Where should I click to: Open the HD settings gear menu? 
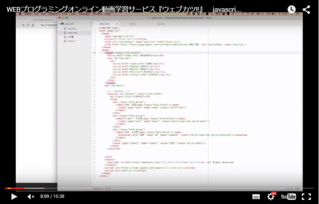[x=271, y=196]
